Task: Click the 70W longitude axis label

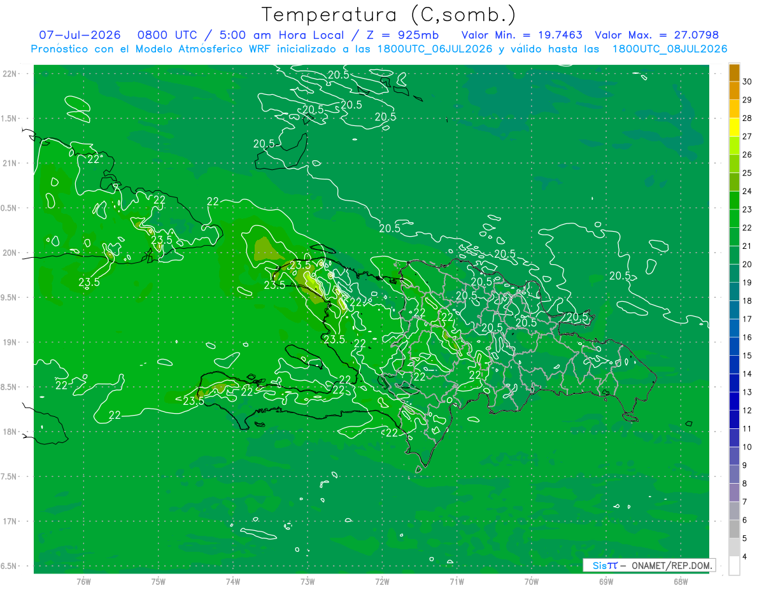Action: [x=531, y=581]
